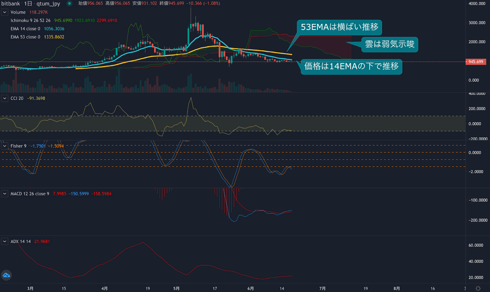
Task: Click the 1日 timeframe label
Action: click(x=28, y=4)
